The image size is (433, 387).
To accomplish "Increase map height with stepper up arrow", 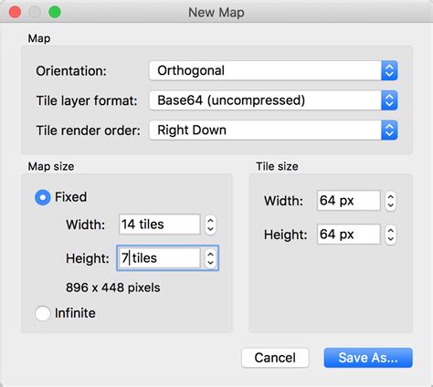I will pos(210,254).
